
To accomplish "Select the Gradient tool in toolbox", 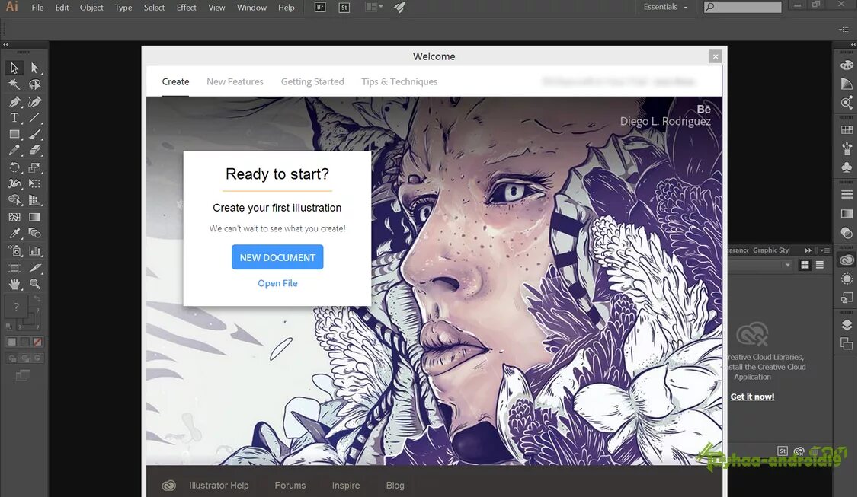I will [x=34, y=217].
